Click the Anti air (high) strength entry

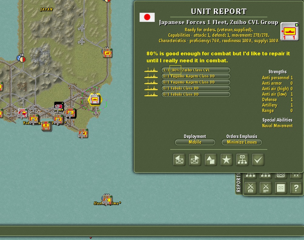(277, 88)
